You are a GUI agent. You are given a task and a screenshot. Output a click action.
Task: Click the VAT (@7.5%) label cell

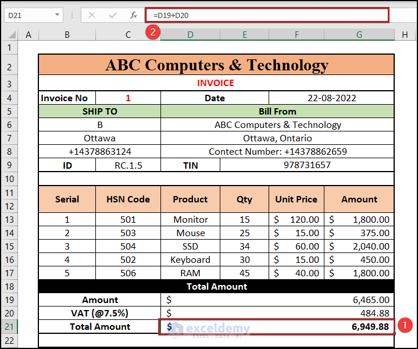click(x=99, y=314)
